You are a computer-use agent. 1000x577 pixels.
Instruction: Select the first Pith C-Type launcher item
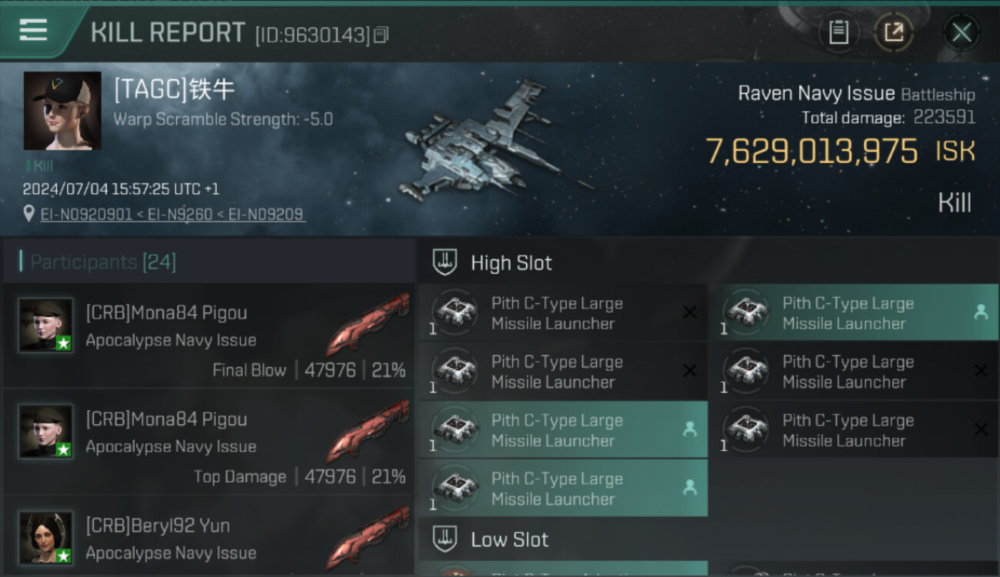(562, 313)
